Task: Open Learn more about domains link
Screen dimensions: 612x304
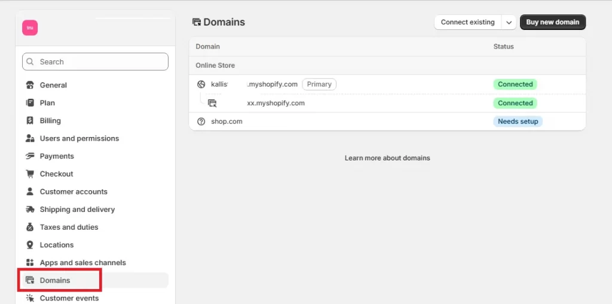Action: [x=387, y=158]
